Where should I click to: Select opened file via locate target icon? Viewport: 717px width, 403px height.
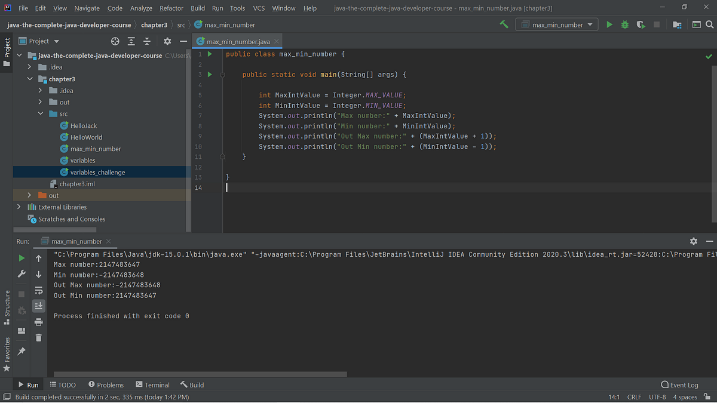click(115, 41)
